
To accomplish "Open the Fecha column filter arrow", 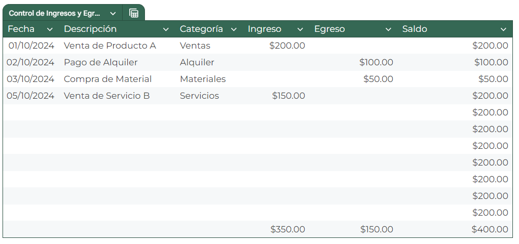I will (50, 29).
